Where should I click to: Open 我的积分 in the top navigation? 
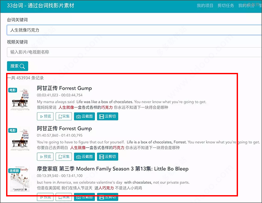246,6
